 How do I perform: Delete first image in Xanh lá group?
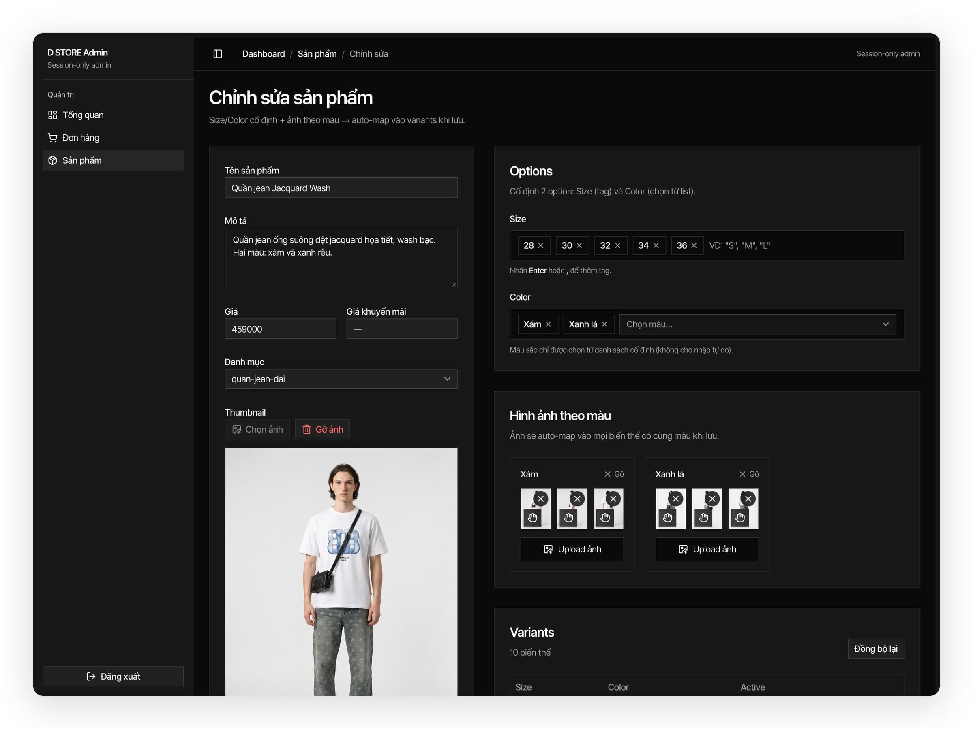click(x=676, y=498)
